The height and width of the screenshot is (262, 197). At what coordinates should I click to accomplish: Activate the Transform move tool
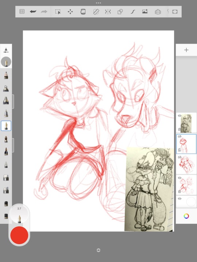(70, 12)
